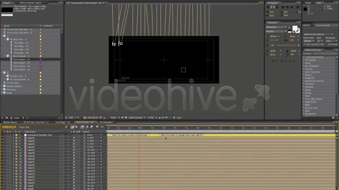Image resolution: width=339 pixels, height=190 pixels.
Task: Switch to the Render Queue tab
Action: pos(10,122)
